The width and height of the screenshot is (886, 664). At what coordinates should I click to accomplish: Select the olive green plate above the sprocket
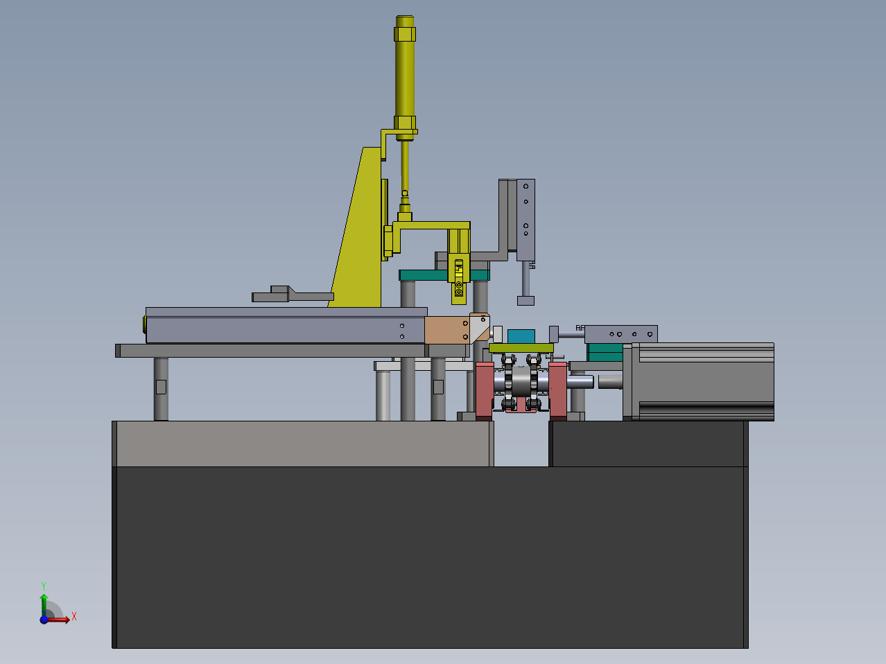click(x=521, y=347)
